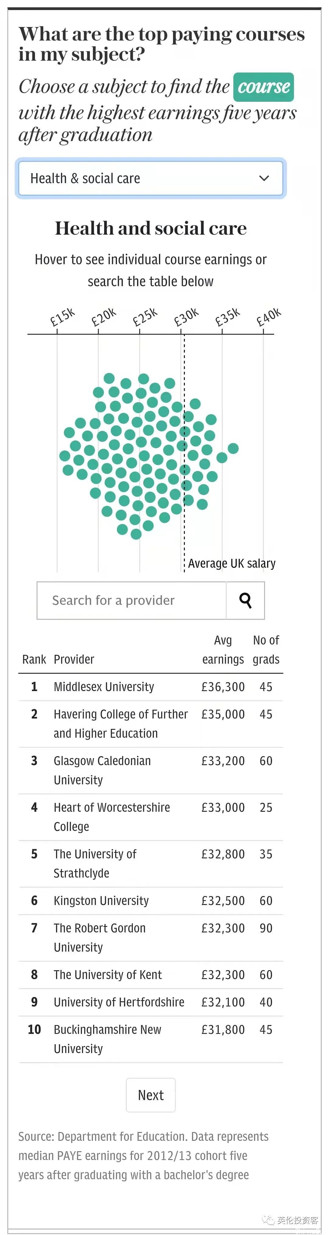This screenshot has width=329, height=1235.
Task: Click the Search for a provider field
Action: (132, 600)
